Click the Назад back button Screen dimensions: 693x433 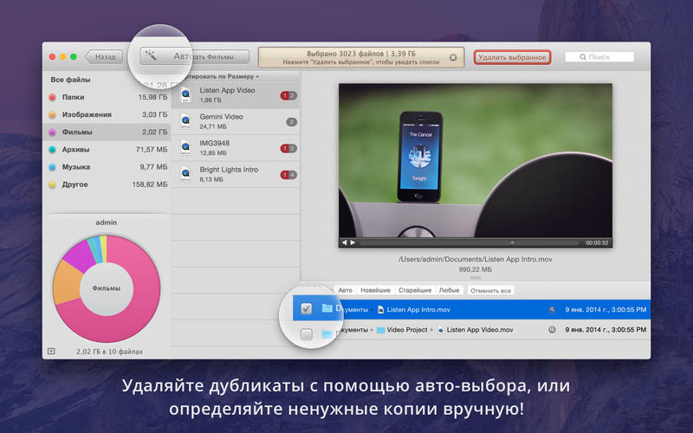[x=104, y=57]
